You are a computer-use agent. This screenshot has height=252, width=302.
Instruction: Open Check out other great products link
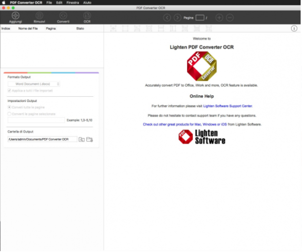coord(185,124)
